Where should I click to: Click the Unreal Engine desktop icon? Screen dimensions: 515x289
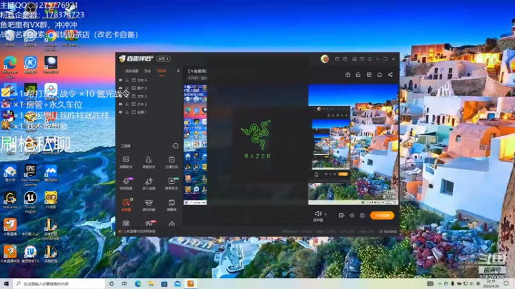[30, 202]
